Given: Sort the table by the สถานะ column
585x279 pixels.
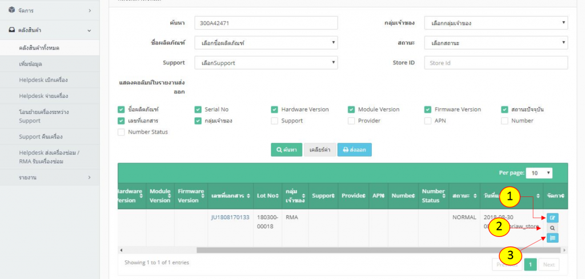Looking at the screenshot, I should pyautogui.click(x=464, y=196).
